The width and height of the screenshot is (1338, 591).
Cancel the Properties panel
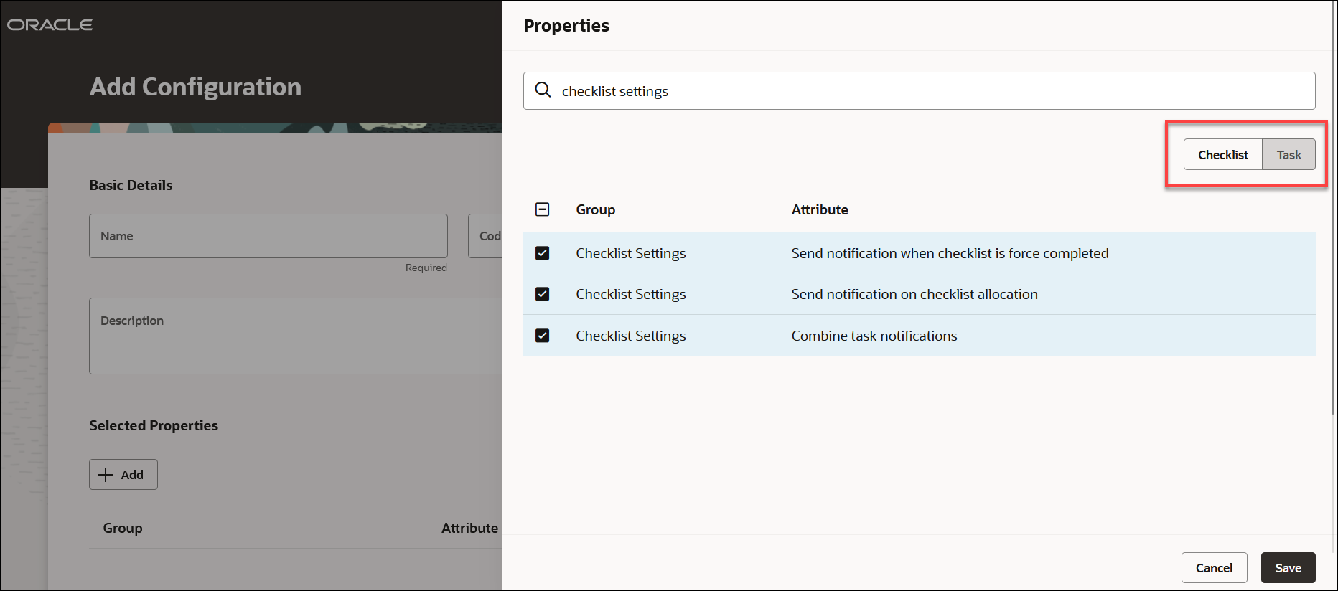(x=1214, y=568)
